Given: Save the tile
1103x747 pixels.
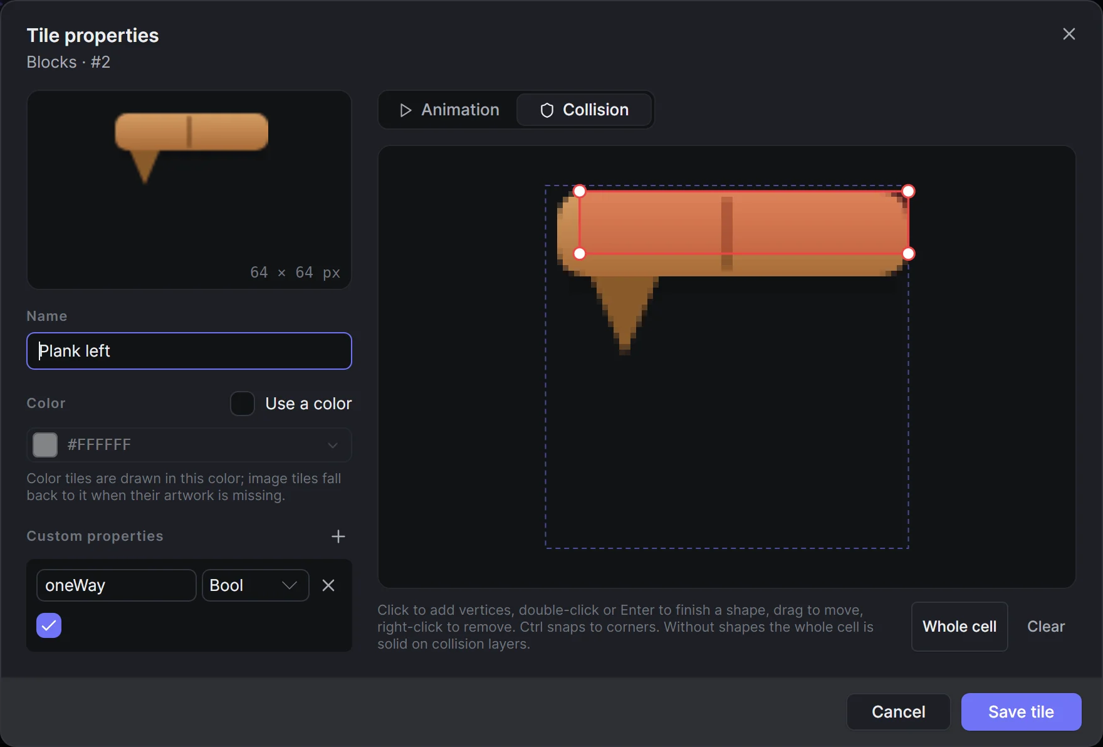Looking at the screenshot, I should point(1022,712).
